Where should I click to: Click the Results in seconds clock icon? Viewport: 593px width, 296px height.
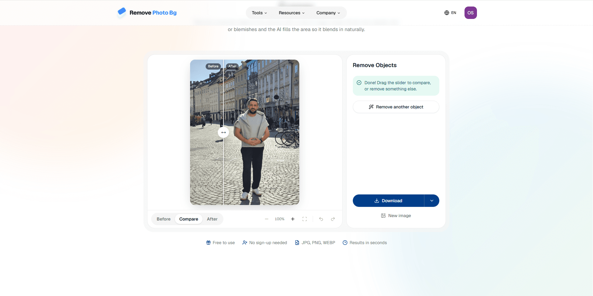(x=345, y=243)
